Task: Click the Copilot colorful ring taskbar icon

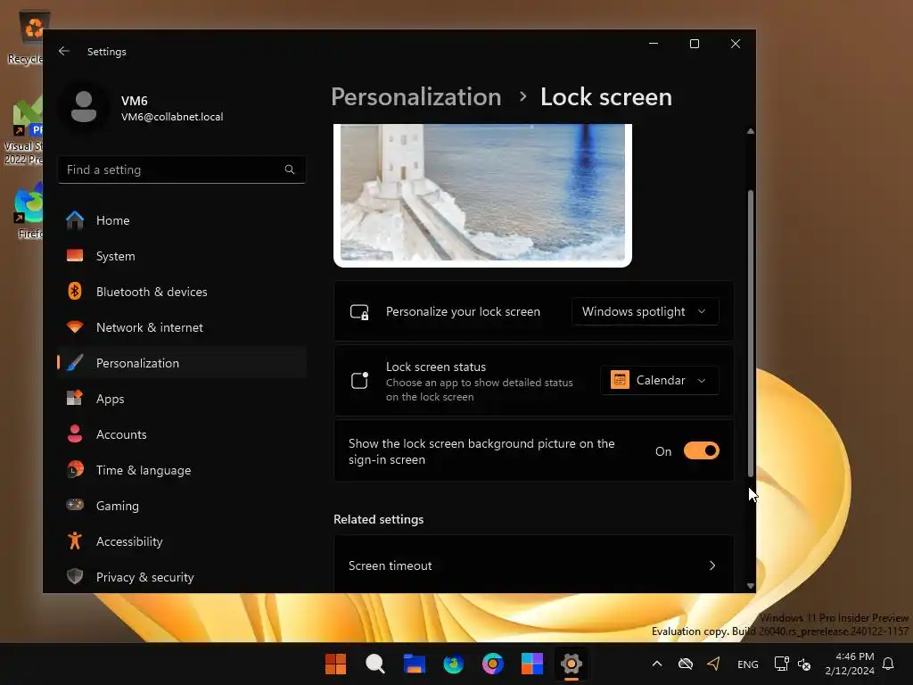Action: pos(492,664)
